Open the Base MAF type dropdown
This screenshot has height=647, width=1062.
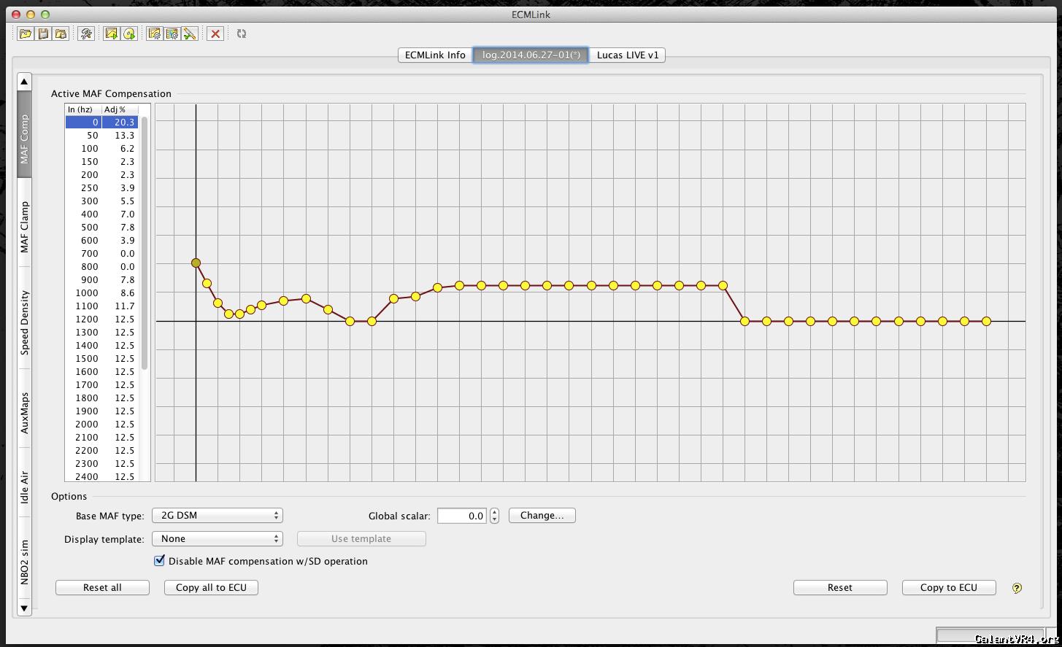pyautogui.click(x=217, y=516)
